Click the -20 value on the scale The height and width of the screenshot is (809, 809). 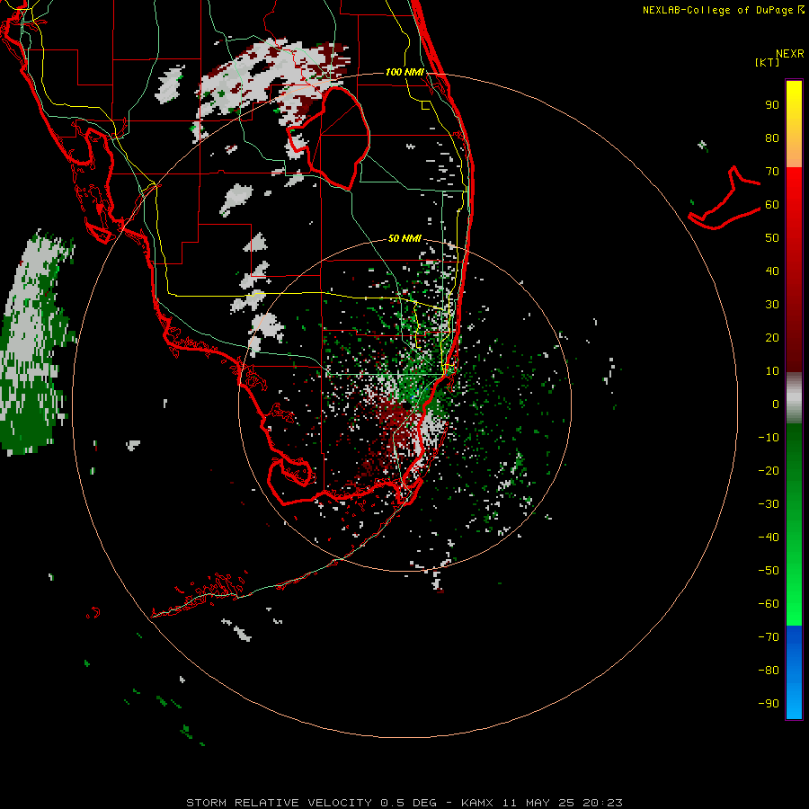tap(769, 471)
